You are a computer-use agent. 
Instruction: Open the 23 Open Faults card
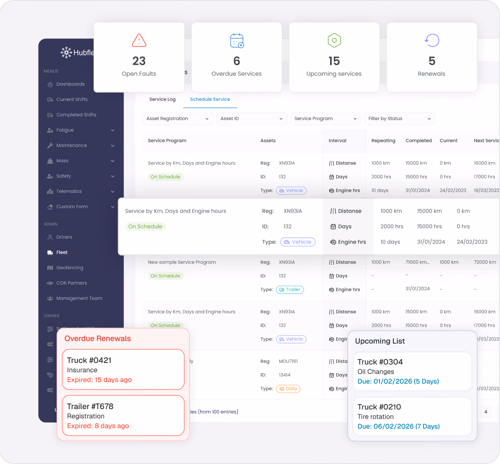click(x=139, y=58)
